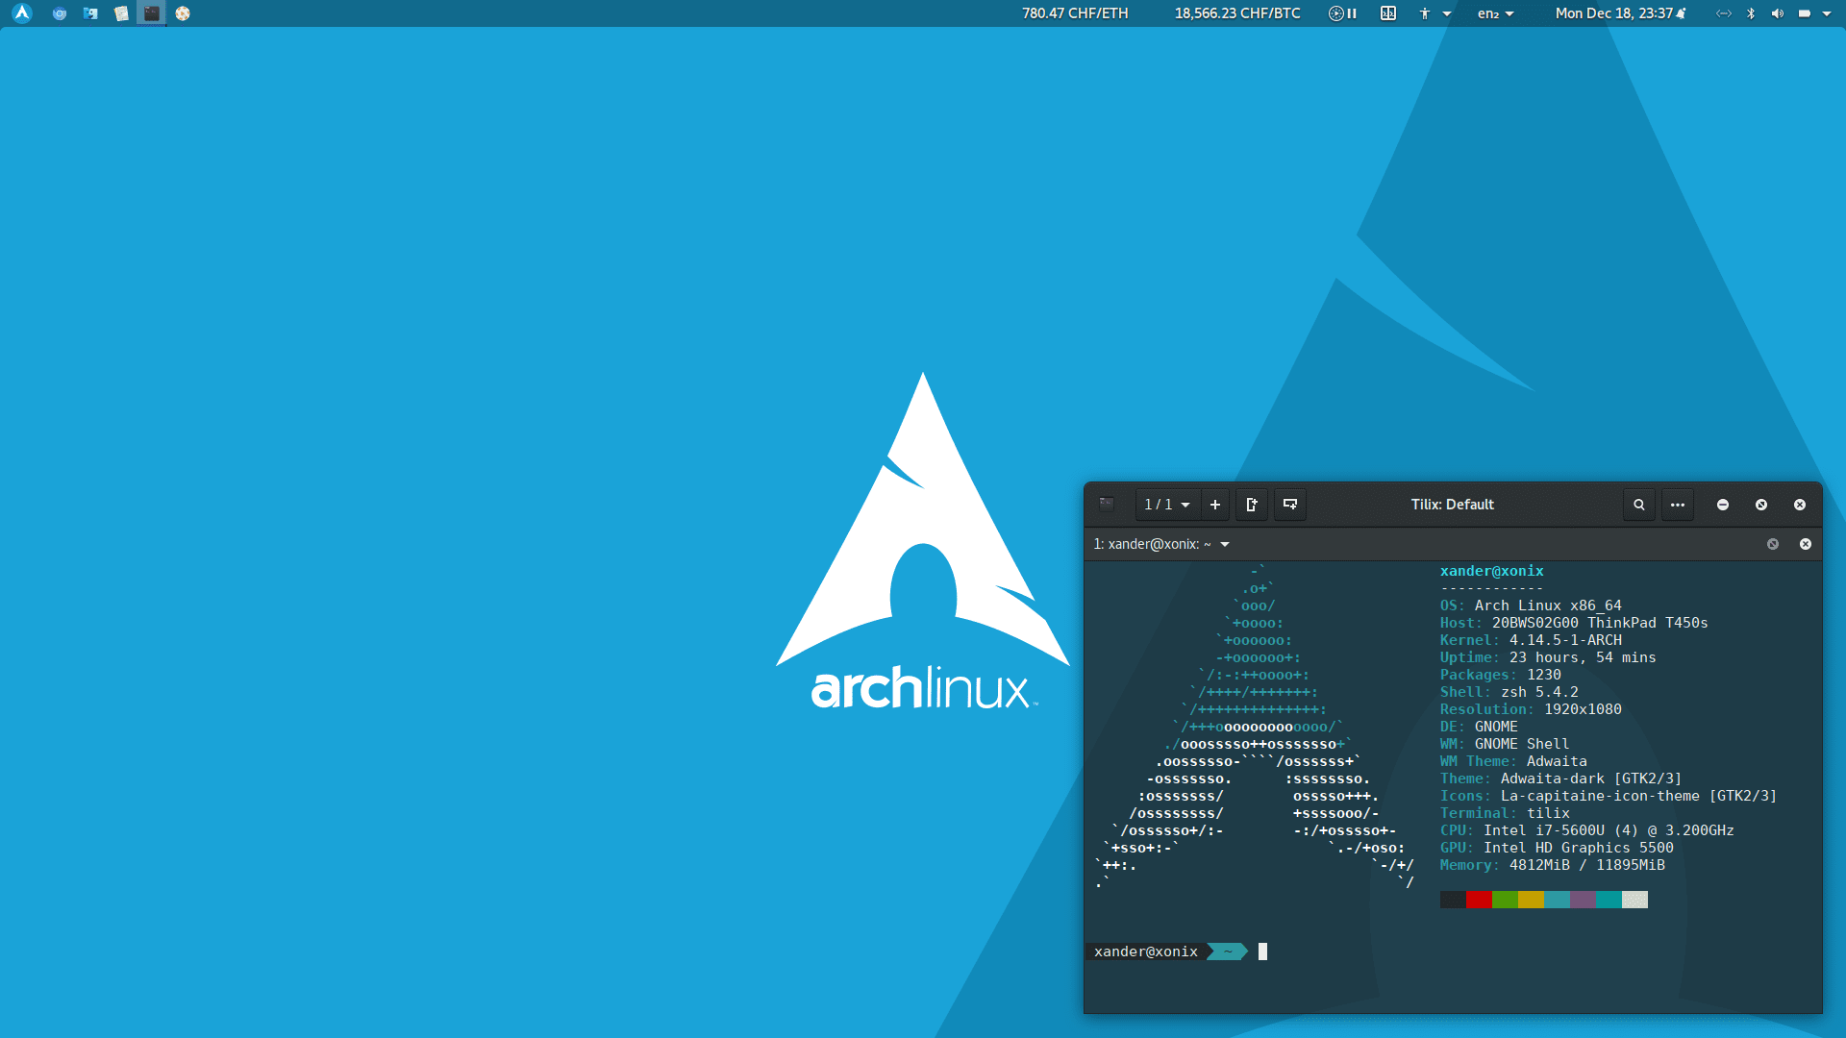Open the Tilix three-dots menu

[x=1678, y=505]
